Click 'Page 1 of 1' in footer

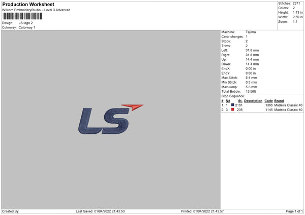(x=294, y=211)
